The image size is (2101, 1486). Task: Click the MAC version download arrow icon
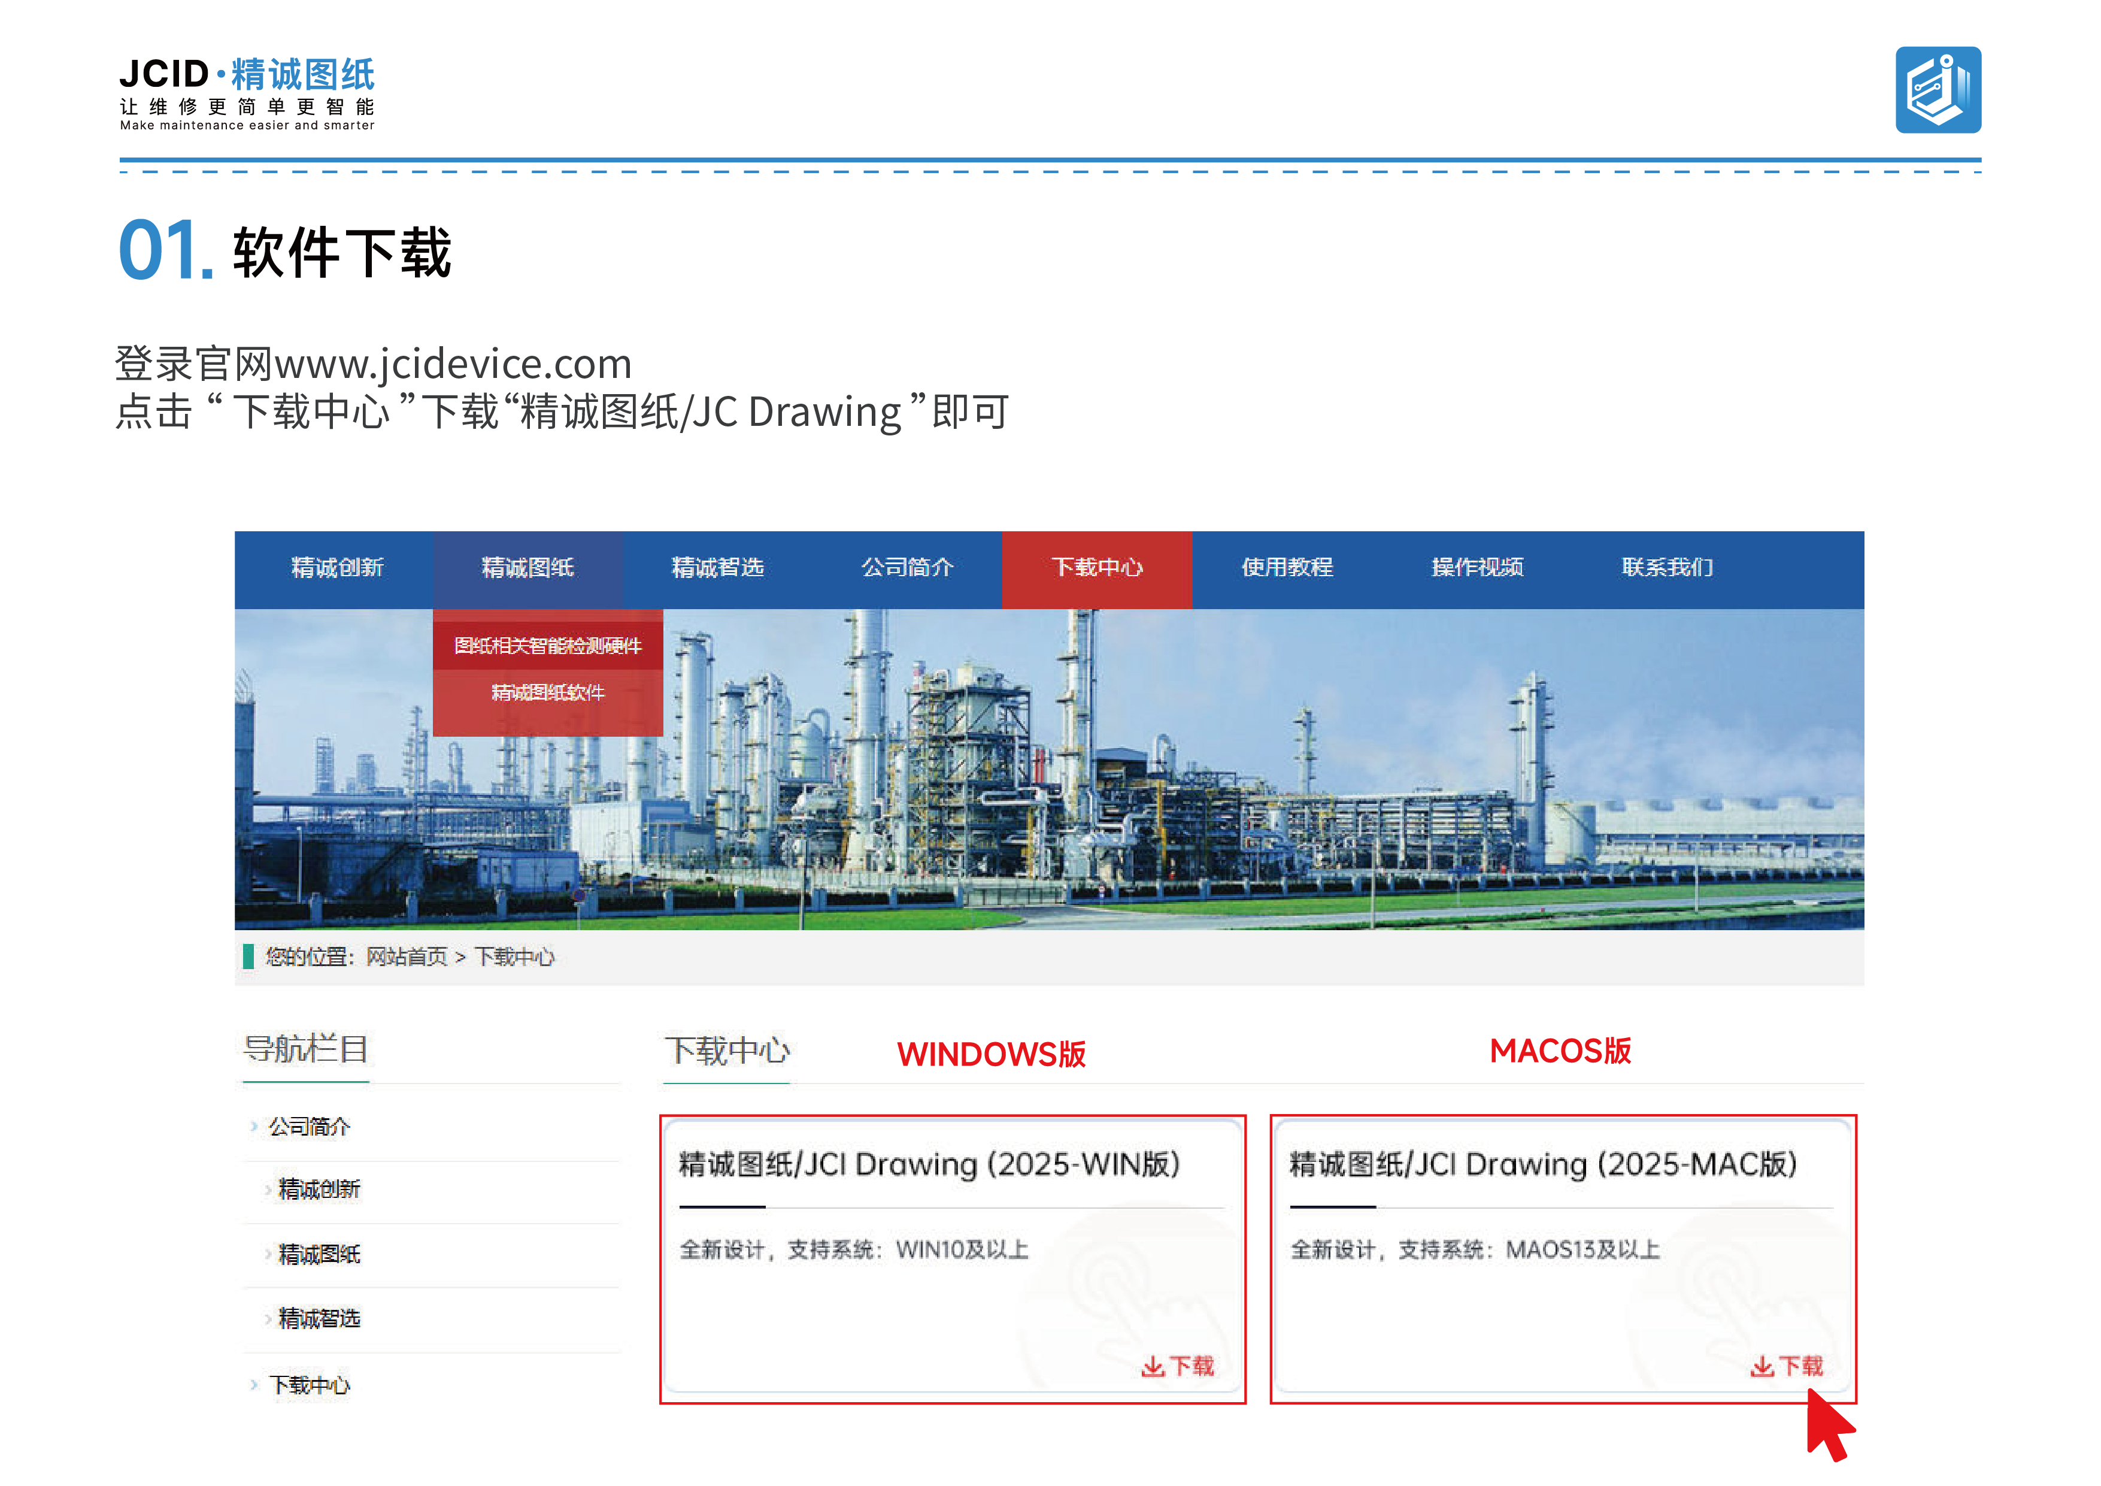click(x=1762, y=1366)
